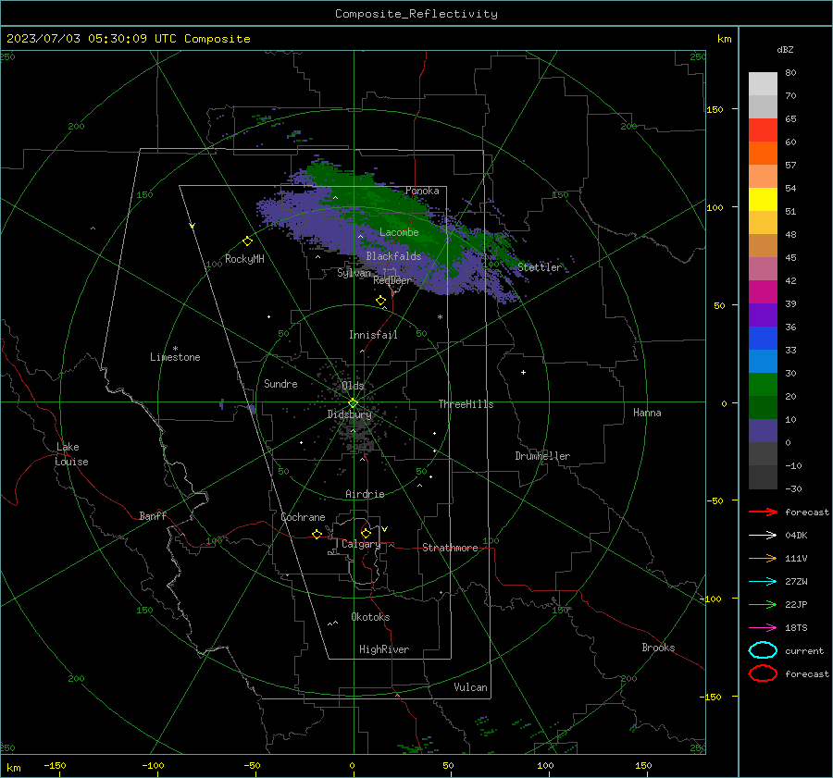Screen dimensions: 833x778
Task: Click the yellow diamond marker beside RockyMH
Action: point(247,241)
